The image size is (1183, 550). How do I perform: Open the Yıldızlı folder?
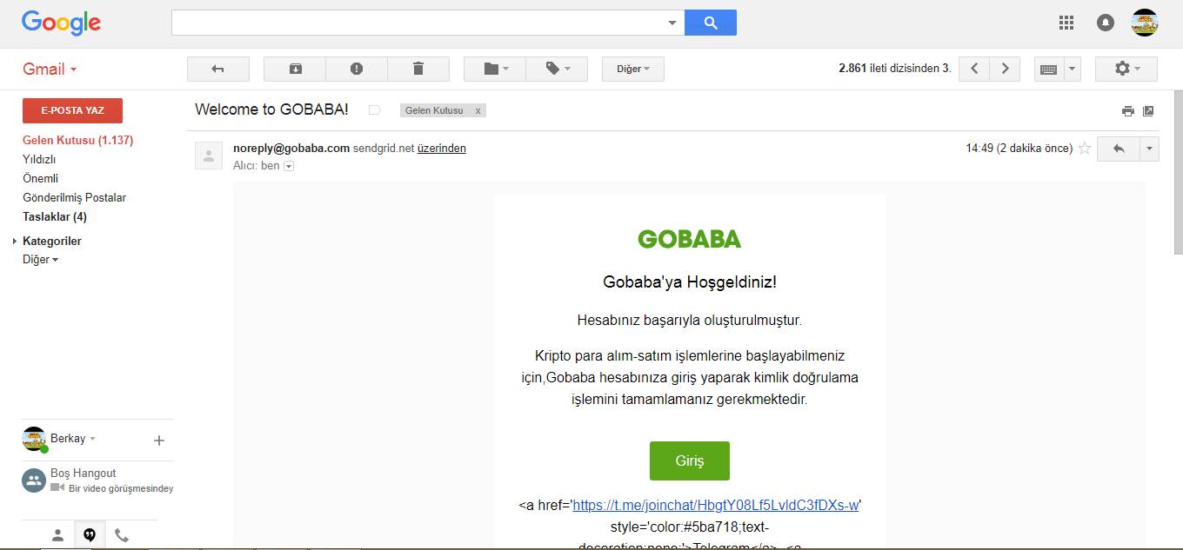[39, 159]
